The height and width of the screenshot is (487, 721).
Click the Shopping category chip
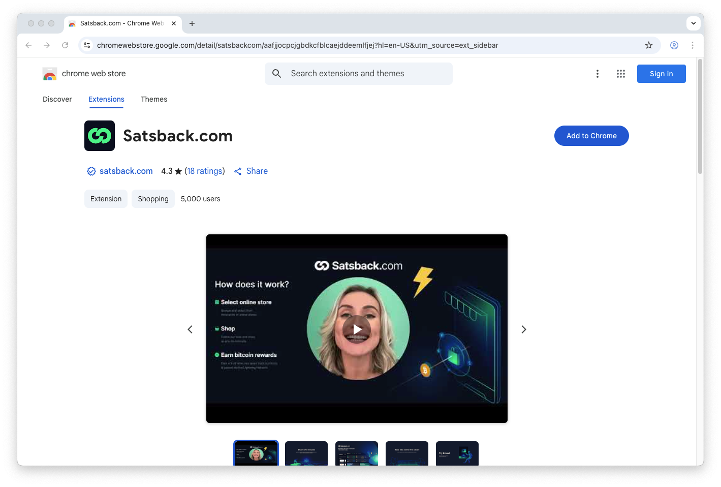(153, 199)
